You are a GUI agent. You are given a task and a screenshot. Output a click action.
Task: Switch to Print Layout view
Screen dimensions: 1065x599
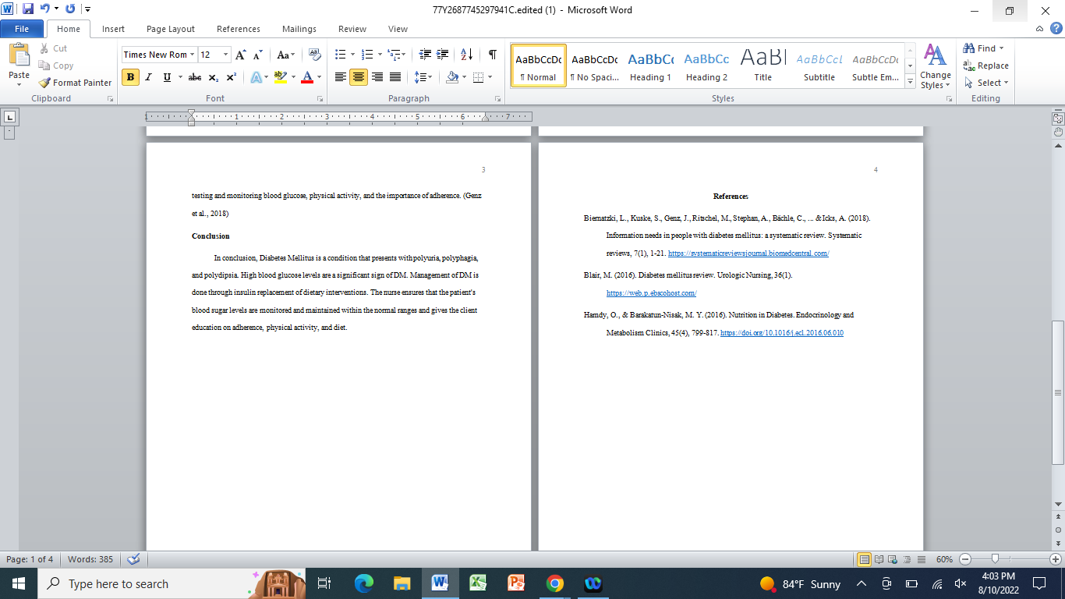864,559
